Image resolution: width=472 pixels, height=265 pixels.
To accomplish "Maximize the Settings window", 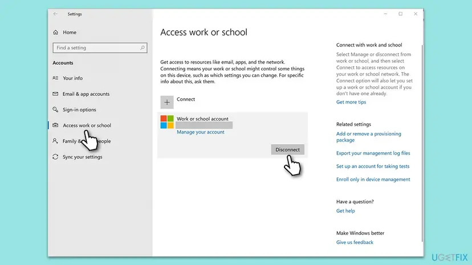I will (x=400, y=14).
